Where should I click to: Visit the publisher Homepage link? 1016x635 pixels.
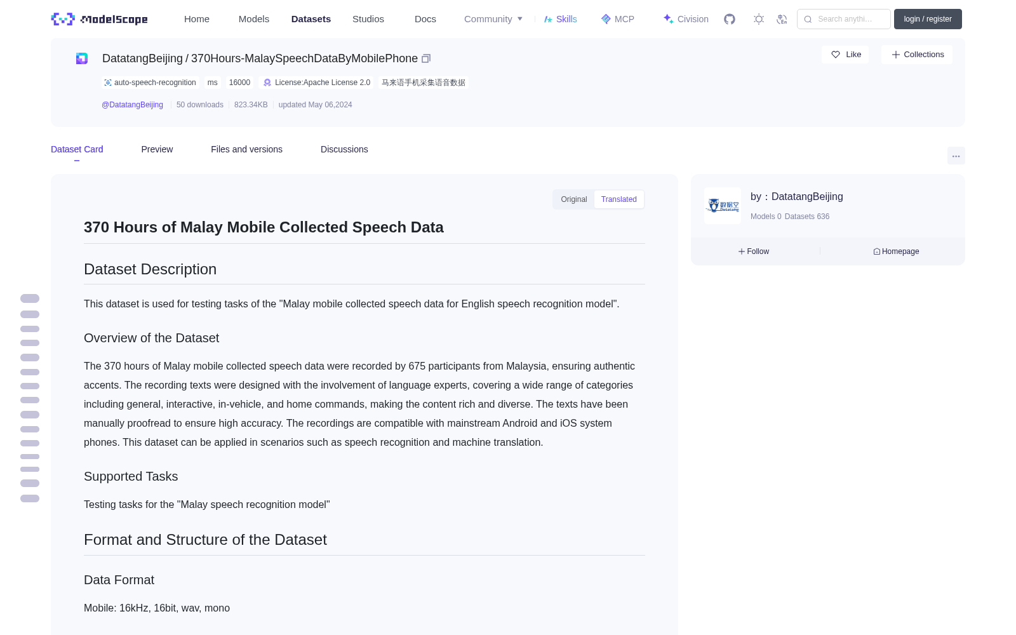[x=896, y=251]
